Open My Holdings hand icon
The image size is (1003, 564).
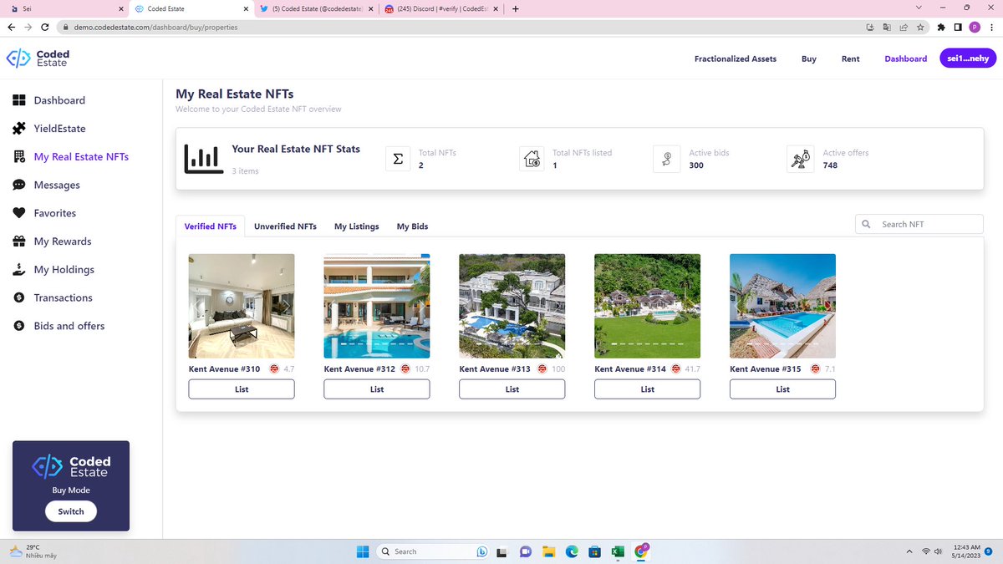(19, 270)
